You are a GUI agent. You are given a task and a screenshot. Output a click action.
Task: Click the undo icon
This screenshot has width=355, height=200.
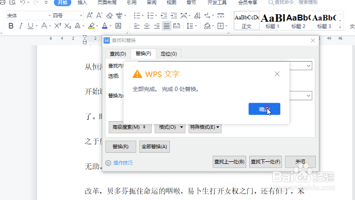(23, 3)
